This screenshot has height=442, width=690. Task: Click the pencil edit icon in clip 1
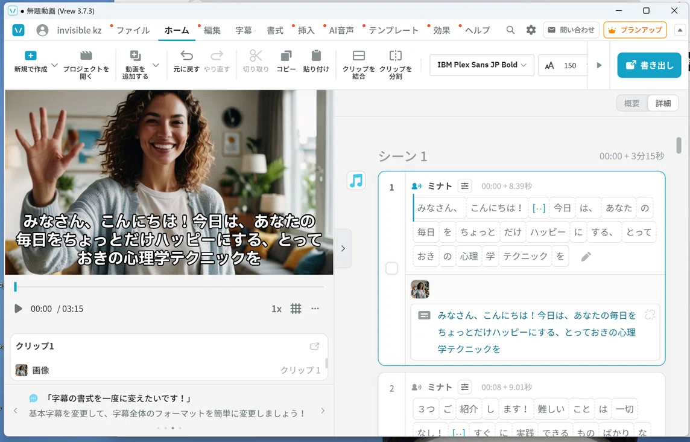(586, 257)
